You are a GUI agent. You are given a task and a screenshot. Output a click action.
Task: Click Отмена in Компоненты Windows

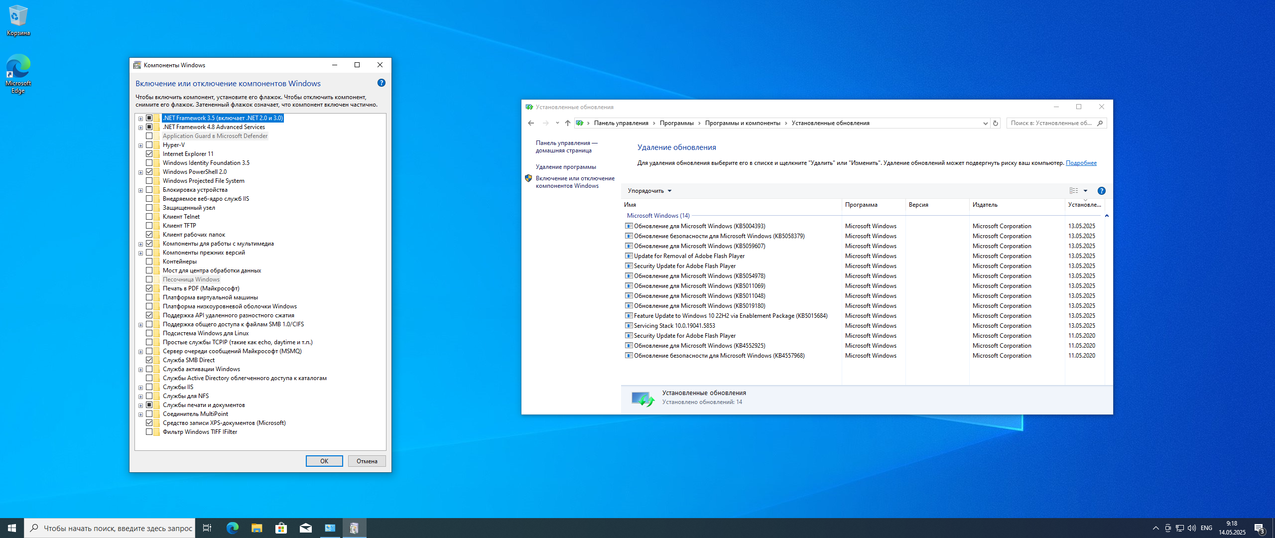pos(367,461)
